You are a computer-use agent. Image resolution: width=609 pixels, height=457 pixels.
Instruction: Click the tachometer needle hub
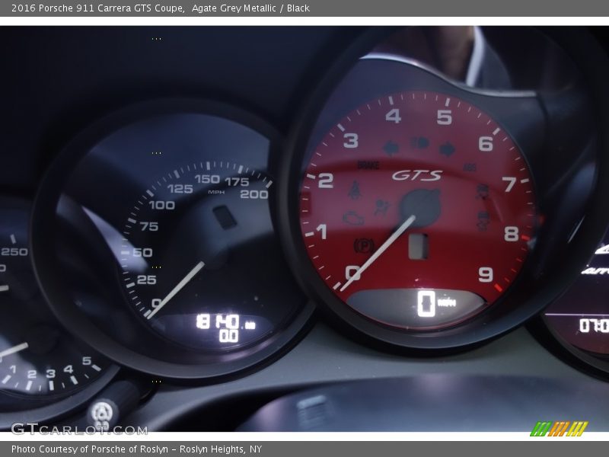coord(421,208)
